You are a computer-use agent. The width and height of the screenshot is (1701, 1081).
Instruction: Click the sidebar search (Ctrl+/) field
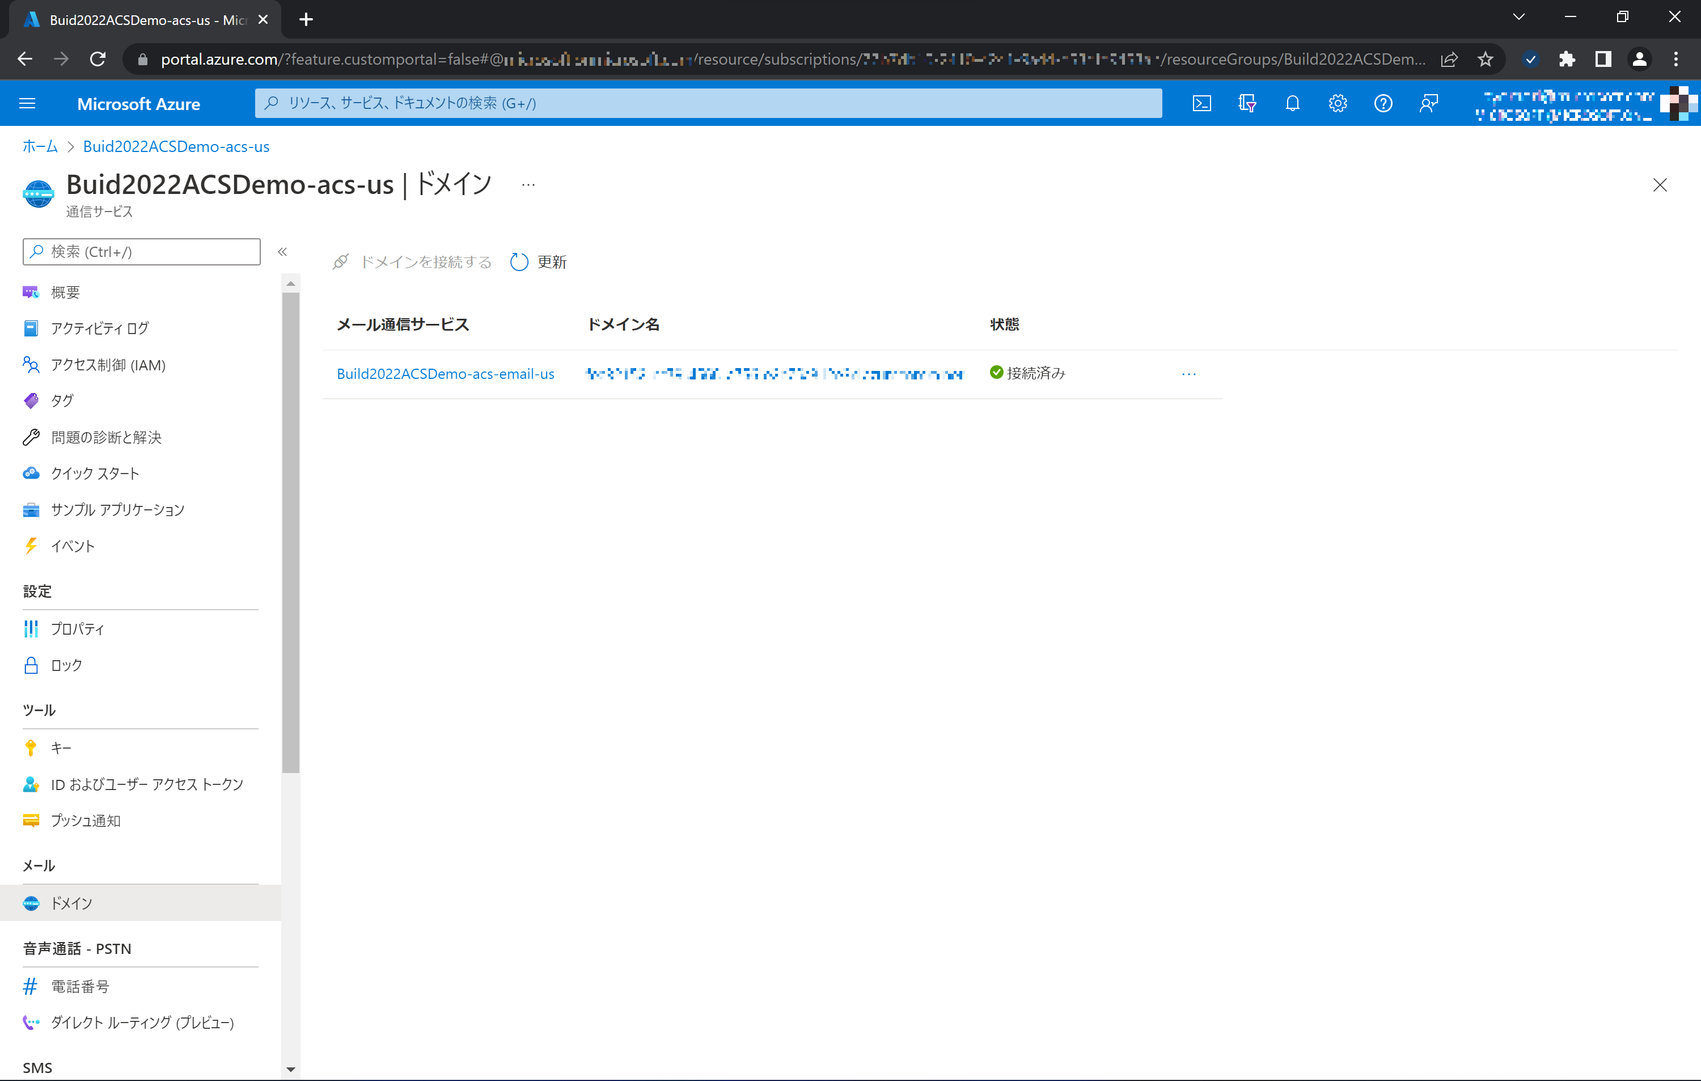(x=141, y=251)
